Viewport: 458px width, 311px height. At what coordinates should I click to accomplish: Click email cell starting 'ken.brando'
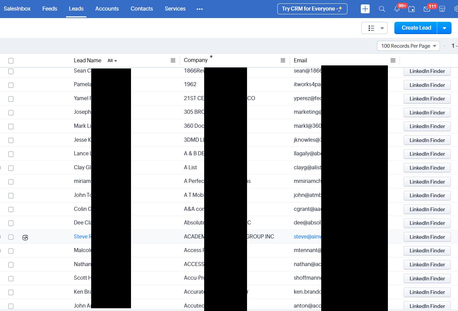click(307, 292)
